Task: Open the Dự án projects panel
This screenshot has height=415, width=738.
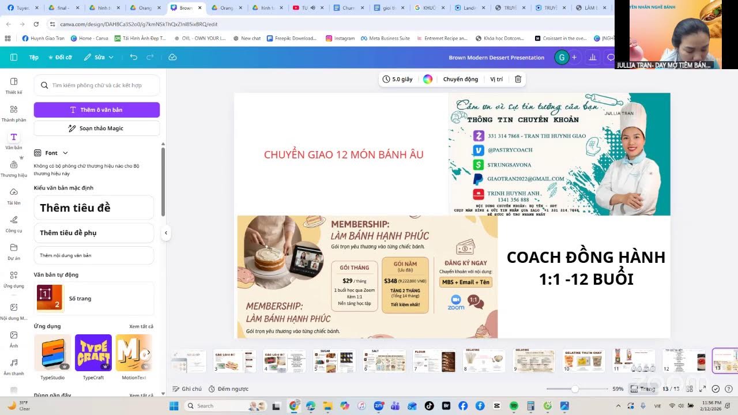Action: click(14, 251)
